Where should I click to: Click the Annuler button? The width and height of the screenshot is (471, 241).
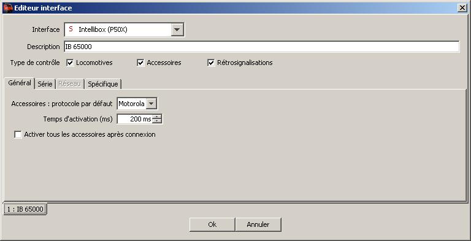pos(258,224)
